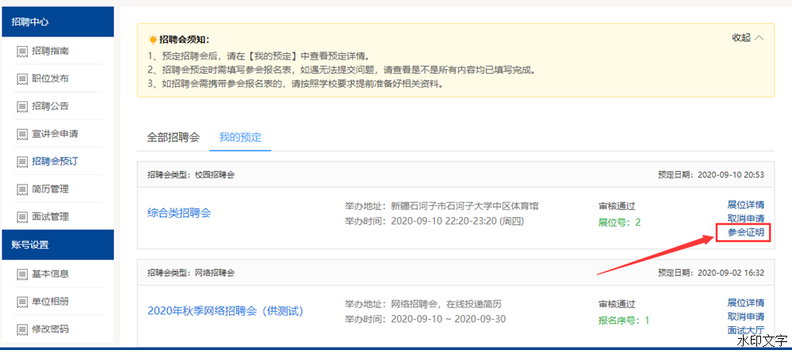The image size is (792, 350).
Task: Select the 我的预定 tab
Action: (x=240, y=137)
